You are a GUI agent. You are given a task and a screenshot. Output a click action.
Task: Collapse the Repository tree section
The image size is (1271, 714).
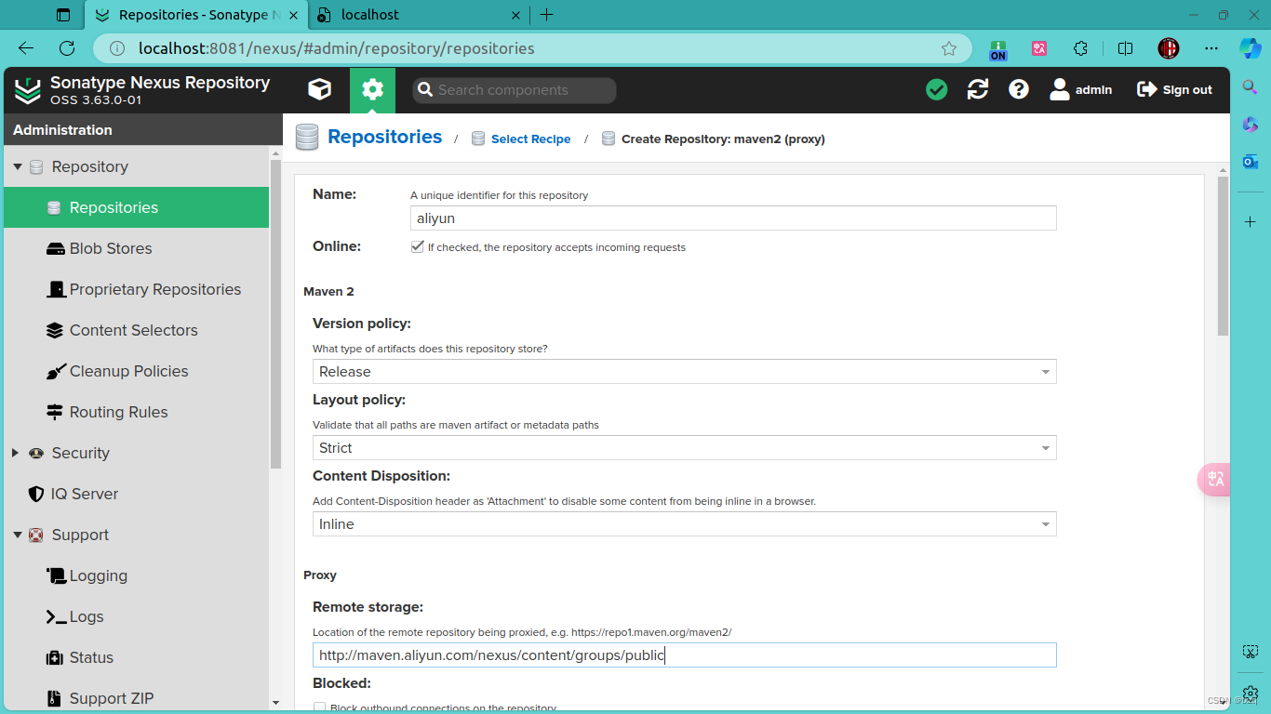click(x=17, y=166)
